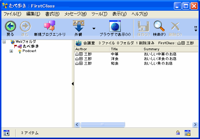Create a 新規ブログエントリ with speech bubbles icon
This screenshot has width=200, height=139.
pyautogui.click(x=50, y=26)
